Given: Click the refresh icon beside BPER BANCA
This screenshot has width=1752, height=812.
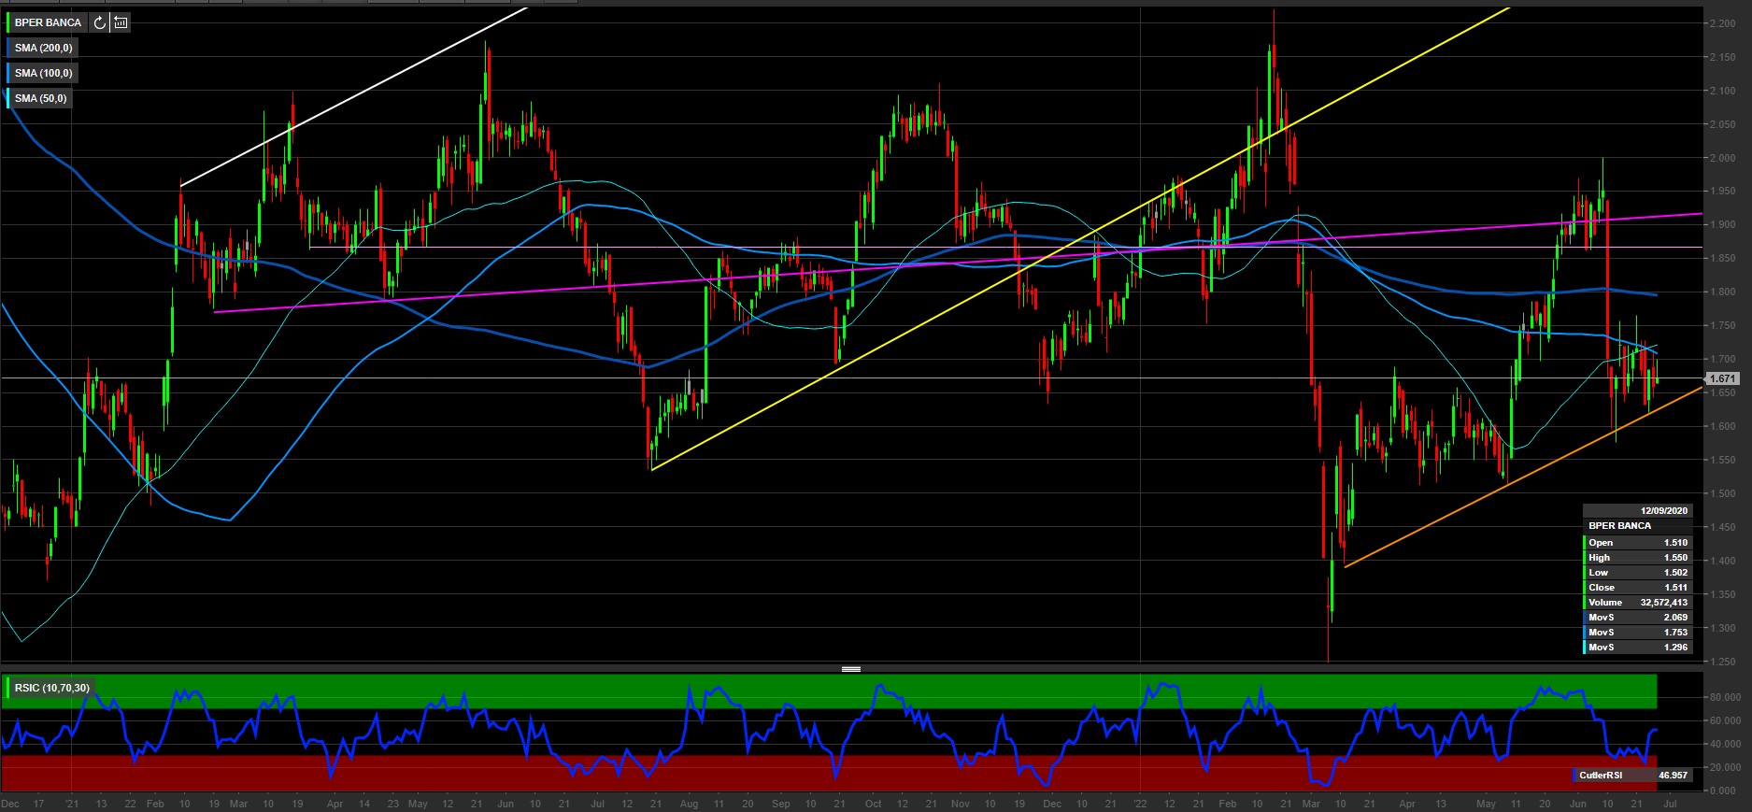Looking at the screenshot, I should [100, 22].
